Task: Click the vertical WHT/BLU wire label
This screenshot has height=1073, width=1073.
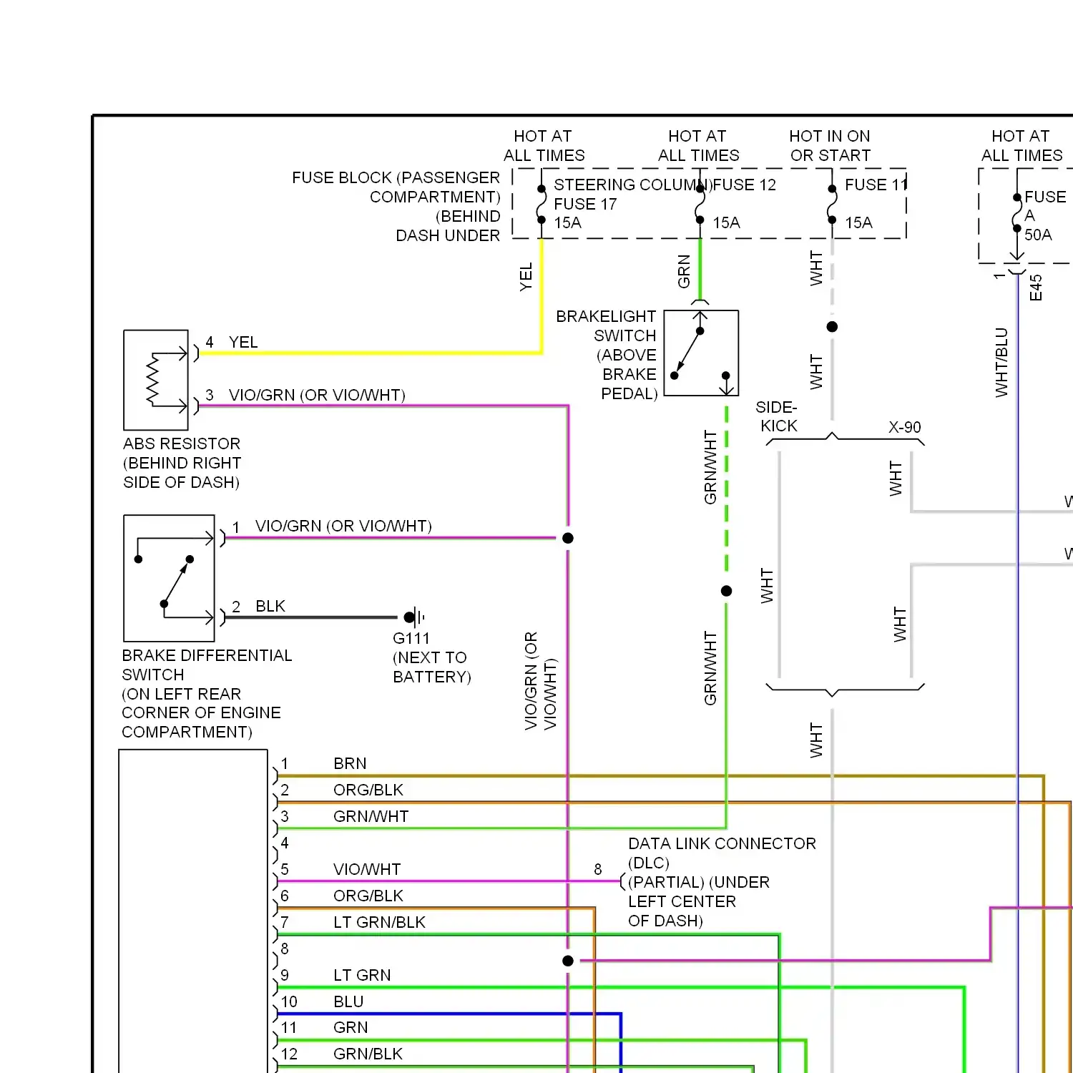Action: [1001, 363]
